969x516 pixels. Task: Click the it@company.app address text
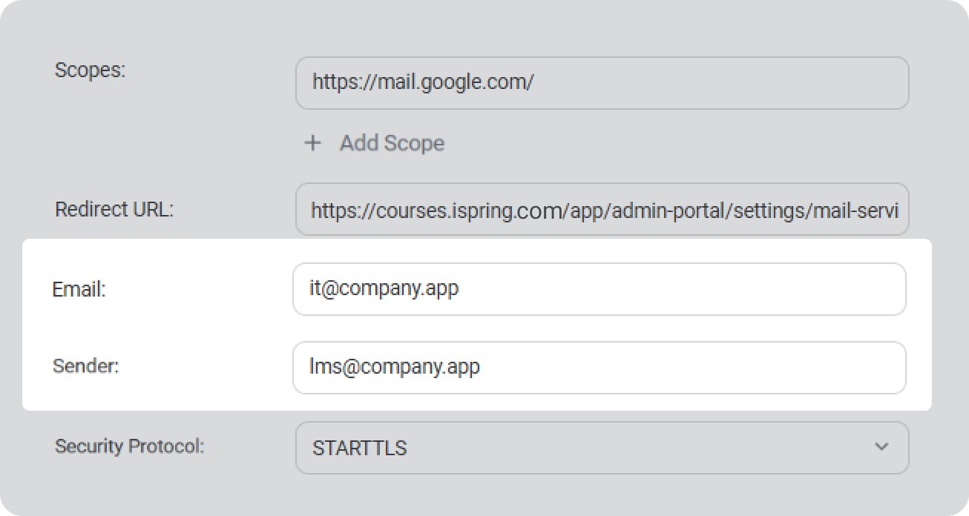(x=384, y=288)
